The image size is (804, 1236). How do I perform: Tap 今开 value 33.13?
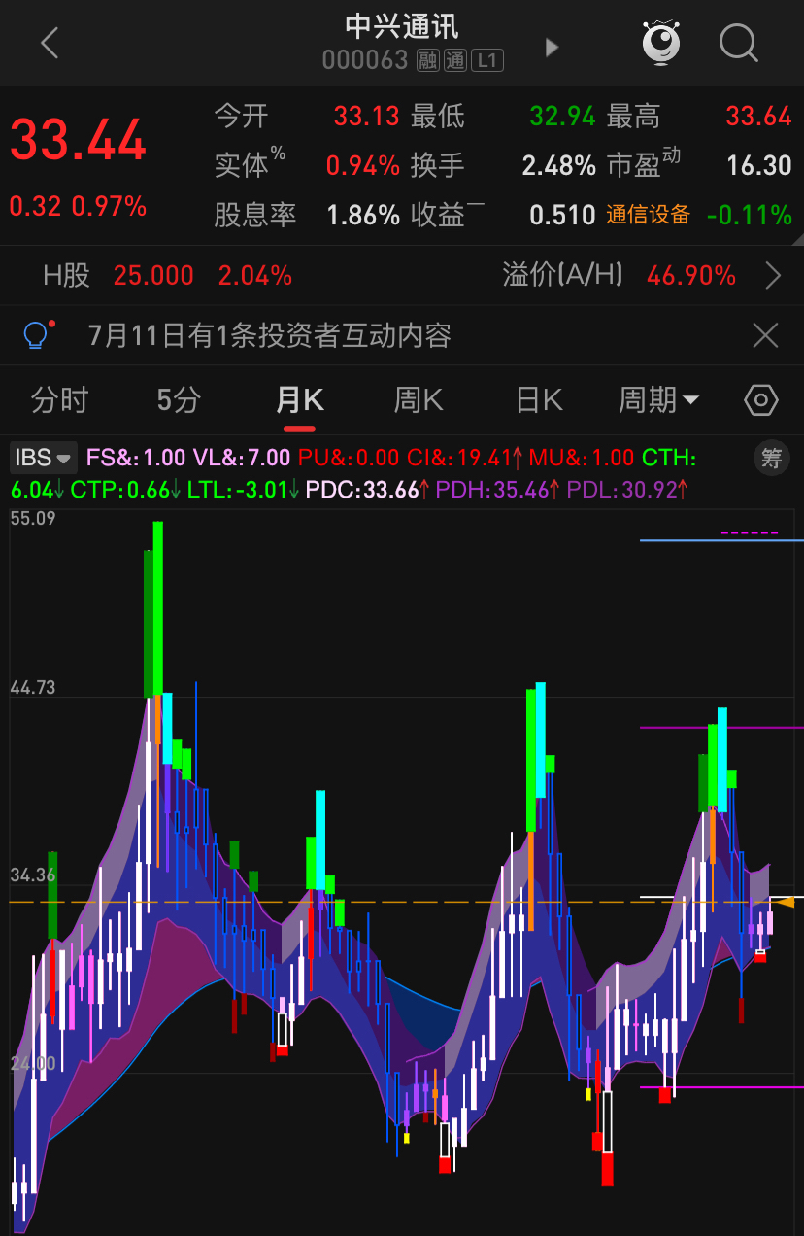(366, 117)
